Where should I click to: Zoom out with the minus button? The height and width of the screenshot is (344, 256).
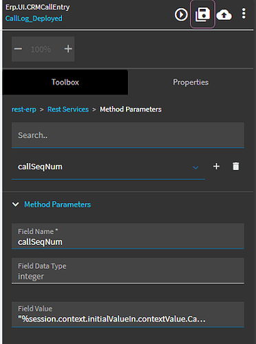[x=18, y=49]
